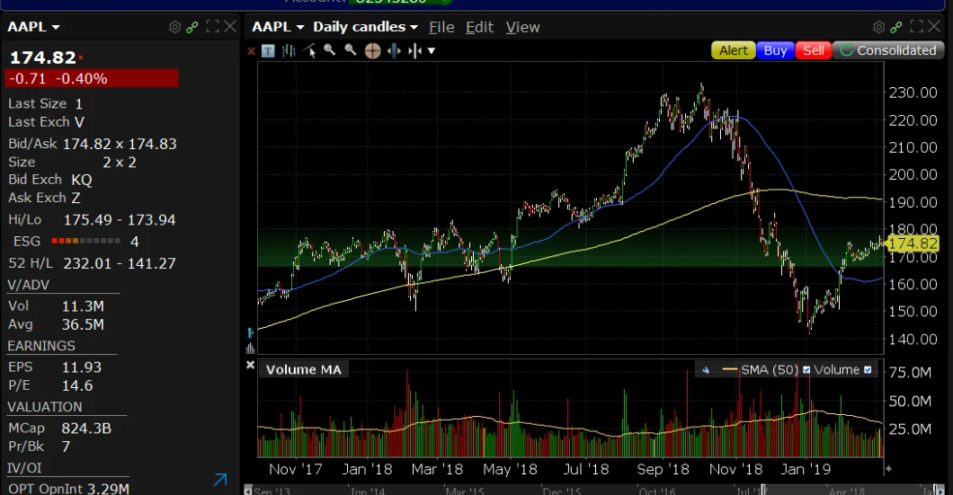Click the horizontal stretch arrows icon
The width and height of the screenshot is (953, 495).
[x=394, y=51]
